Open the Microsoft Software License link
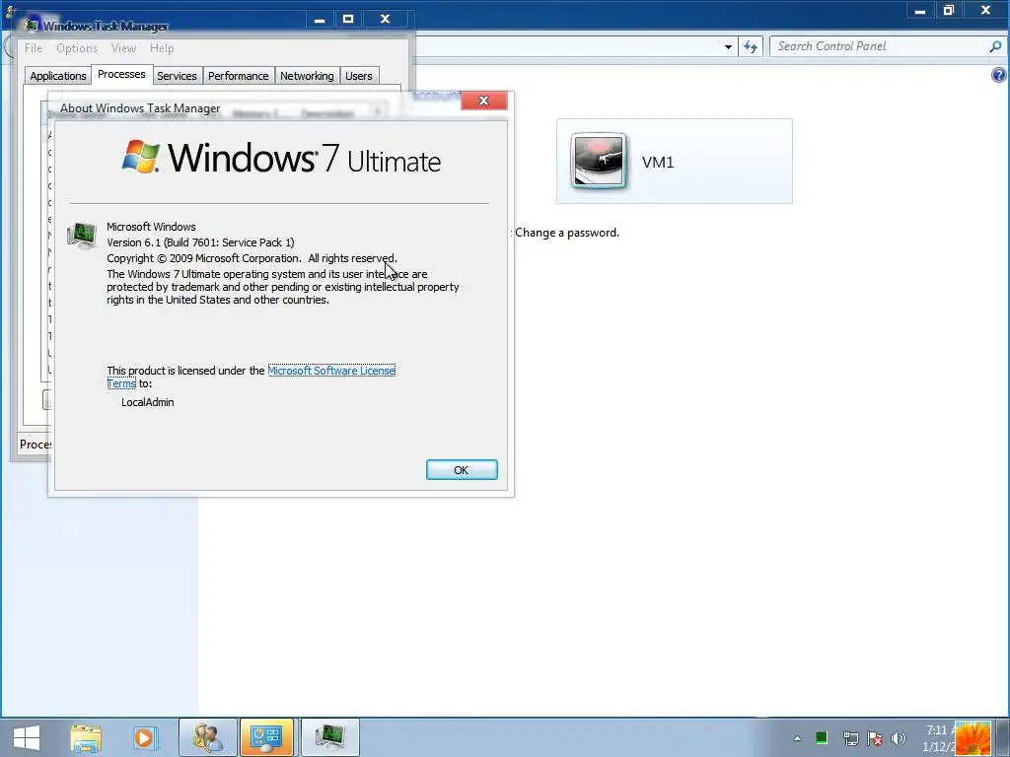This screenshot has height=757, width=1010. click(x=331, y=371)
